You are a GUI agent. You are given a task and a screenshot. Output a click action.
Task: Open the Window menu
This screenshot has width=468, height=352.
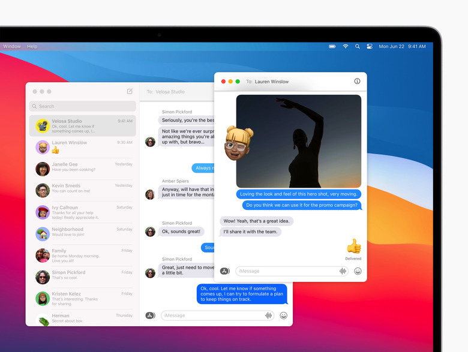coord(12,46)
